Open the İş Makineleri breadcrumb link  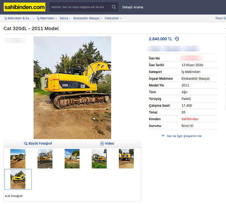click(x=46, y=18)
